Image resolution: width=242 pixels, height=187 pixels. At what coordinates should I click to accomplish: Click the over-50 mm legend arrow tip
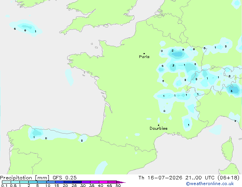tap(121, 182)
